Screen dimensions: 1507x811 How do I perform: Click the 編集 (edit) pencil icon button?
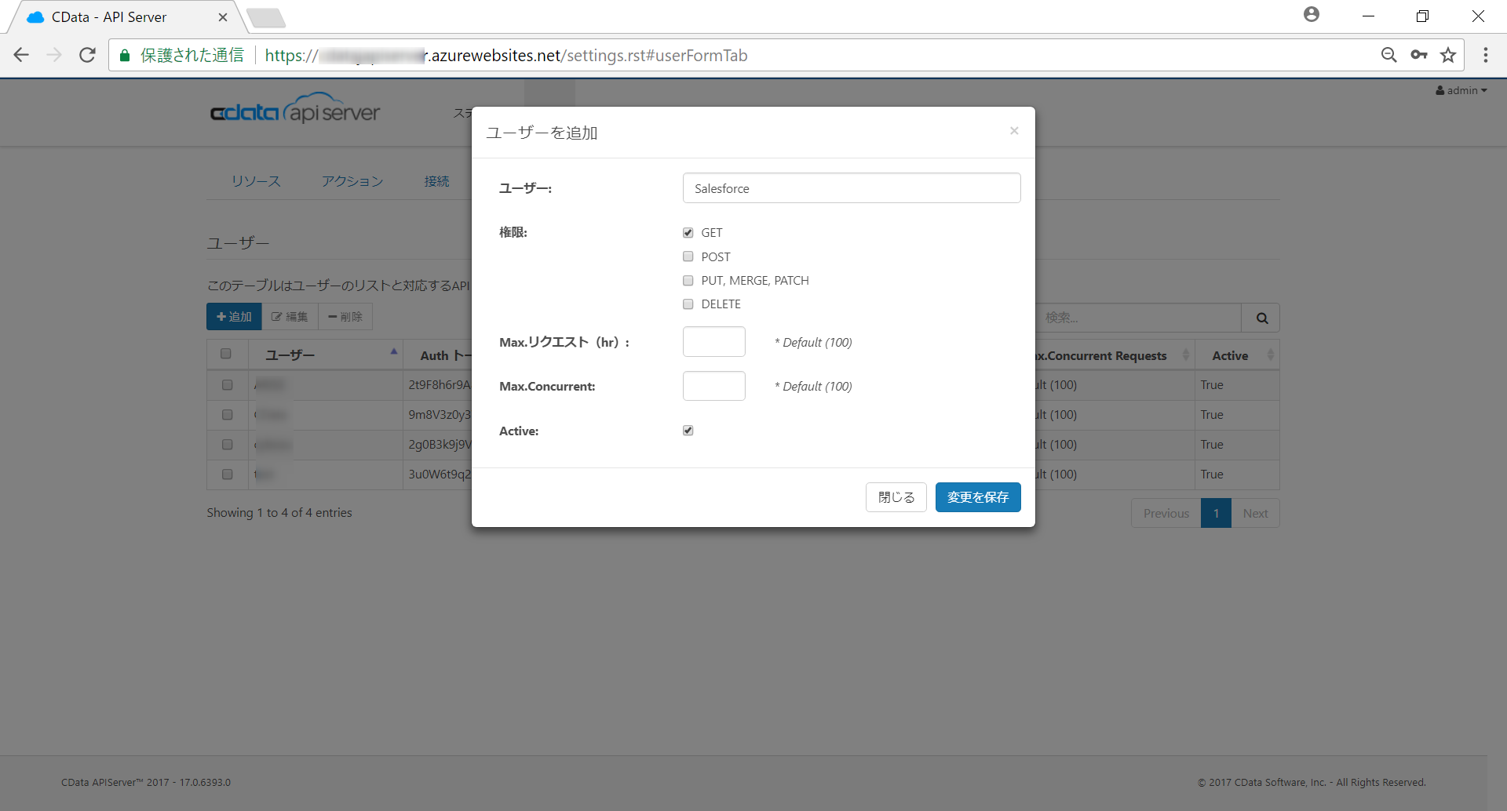(289, 316)
